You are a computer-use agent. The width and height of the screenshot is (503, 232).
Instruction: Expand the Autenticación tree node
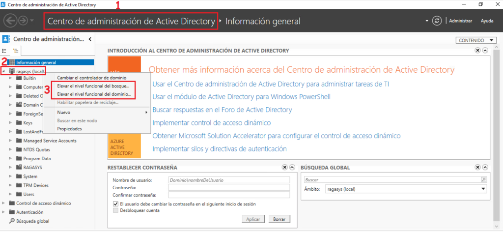coord(4,212)
